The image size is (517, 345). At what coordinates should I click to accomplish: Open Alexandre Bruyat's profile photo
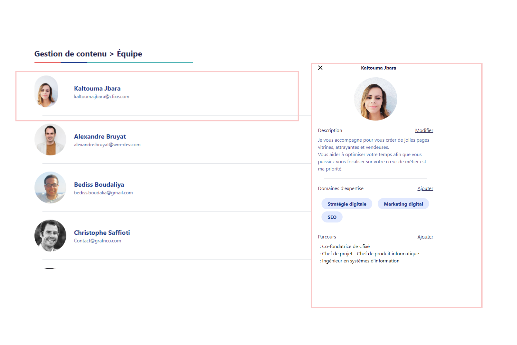pyautogui.click(x=50, y=140)
